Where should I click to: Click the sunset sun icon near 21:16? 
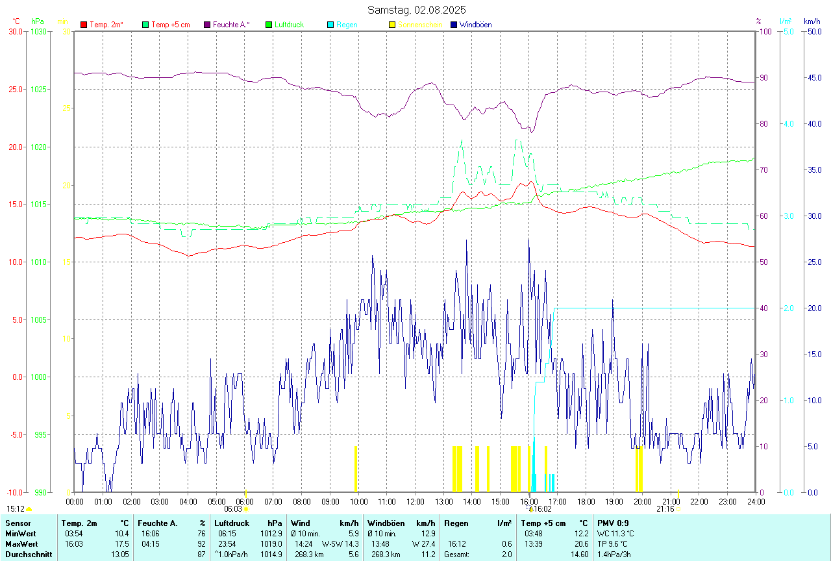pos(678,510)
